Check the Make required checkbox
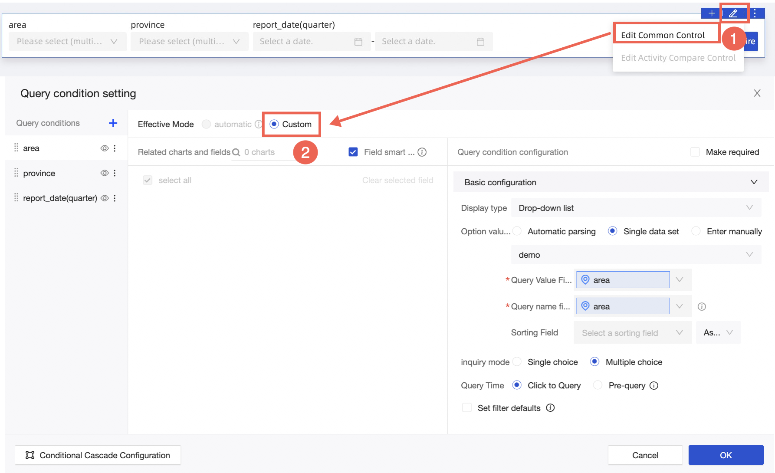775x473 pixels. click(x=695, y=152)
